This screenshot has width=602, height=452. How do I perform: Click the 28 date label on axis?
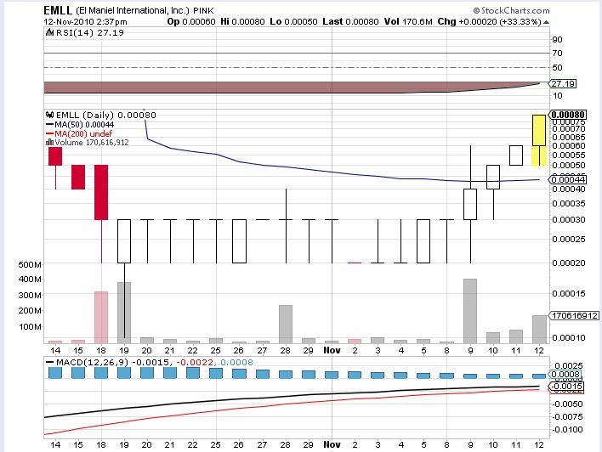pyautogui.click(x=286, y=350)
